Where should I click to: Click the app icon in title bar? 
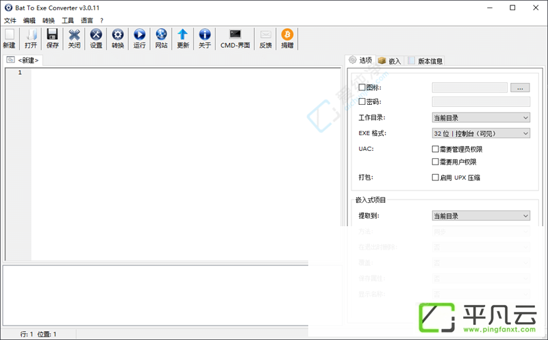(x=8, y=8)
